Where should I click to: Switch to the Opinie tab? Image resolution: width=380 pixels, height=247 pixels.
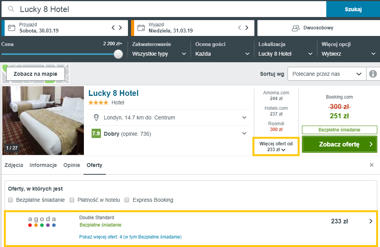[x=72, y=165]
